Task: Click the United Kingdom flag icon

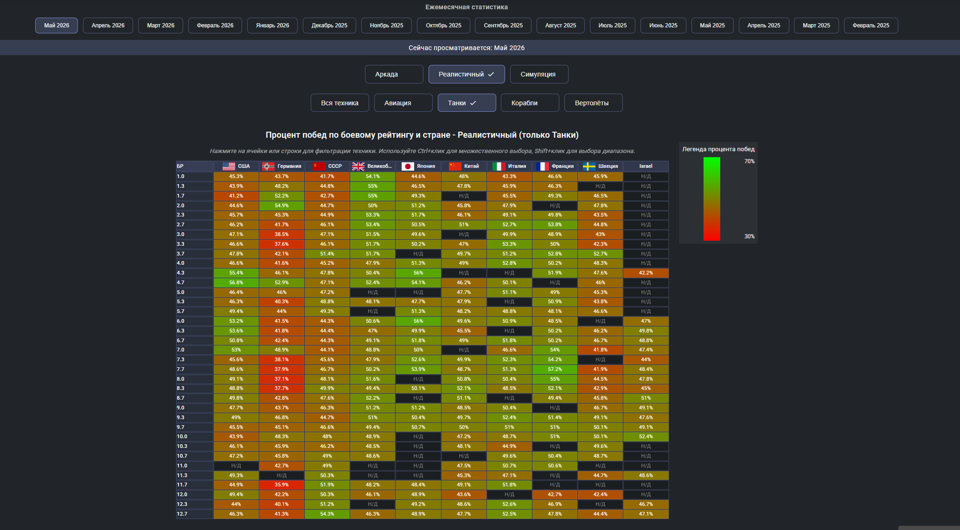Action: (358, 166)
